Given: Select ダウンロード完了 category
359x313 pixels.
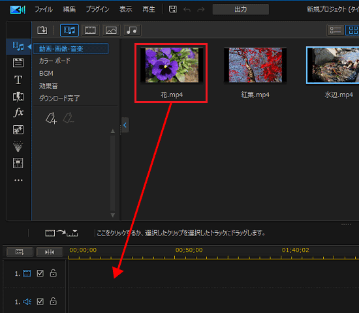Looking at the screenshot, I should [x=59, y=98].
